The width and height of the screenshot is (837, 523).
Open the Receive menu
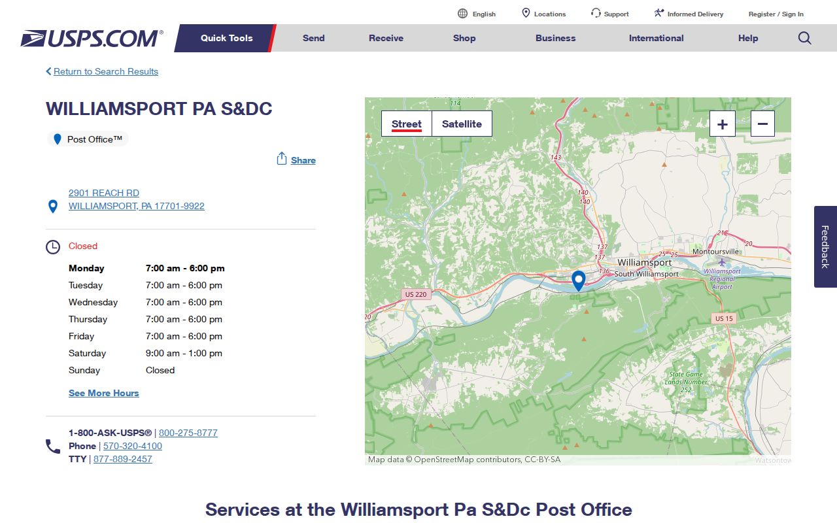386,38
